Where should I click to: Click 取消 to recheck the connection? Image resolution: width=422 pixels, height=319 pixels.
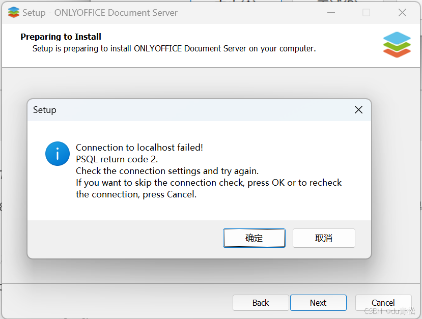324,238
